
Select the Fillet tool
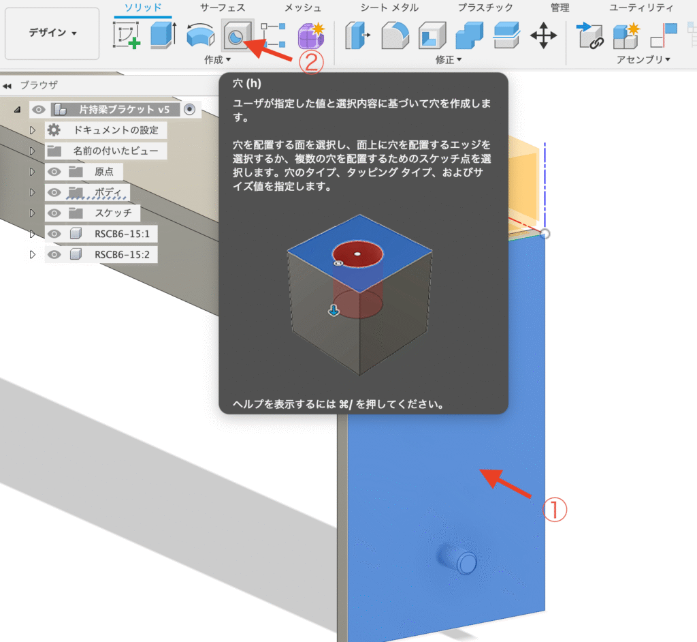click(x=395, y=32)
